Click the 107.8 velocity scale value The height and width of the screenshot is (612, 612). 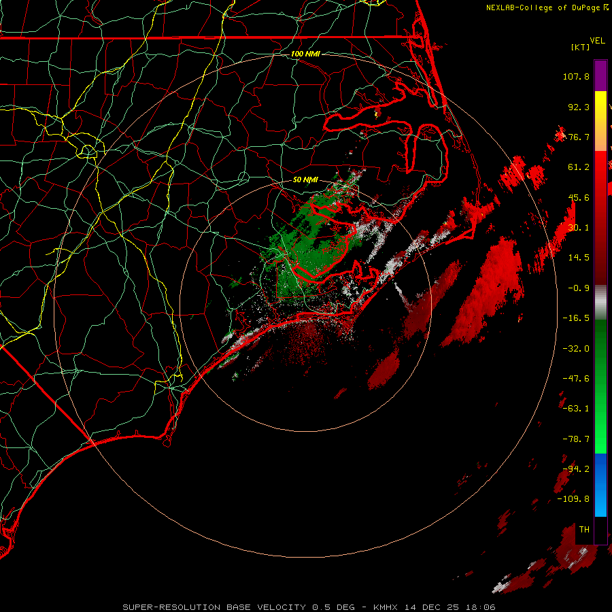576,76
